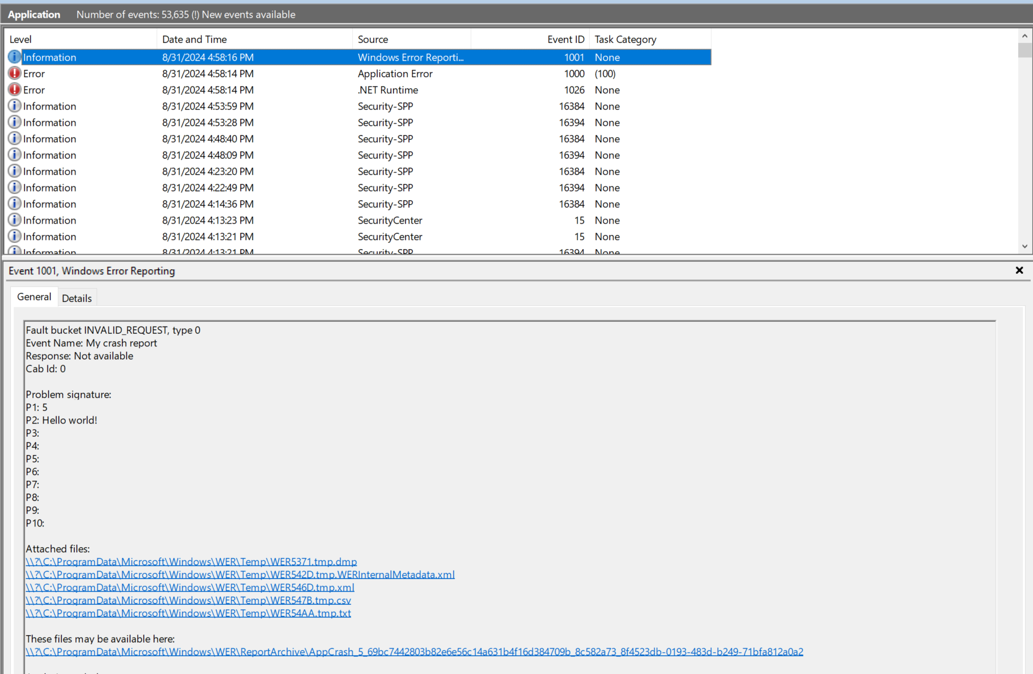Select the General tab
The image size is (1033, 674).
coord(34,296)
